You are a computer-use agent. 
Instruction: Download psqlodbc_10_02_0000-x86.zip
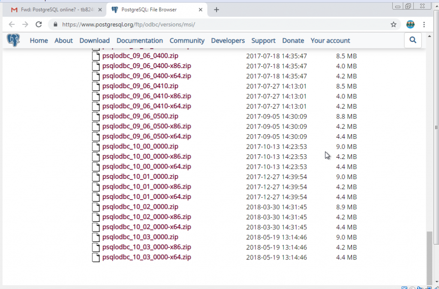point(147,217)
